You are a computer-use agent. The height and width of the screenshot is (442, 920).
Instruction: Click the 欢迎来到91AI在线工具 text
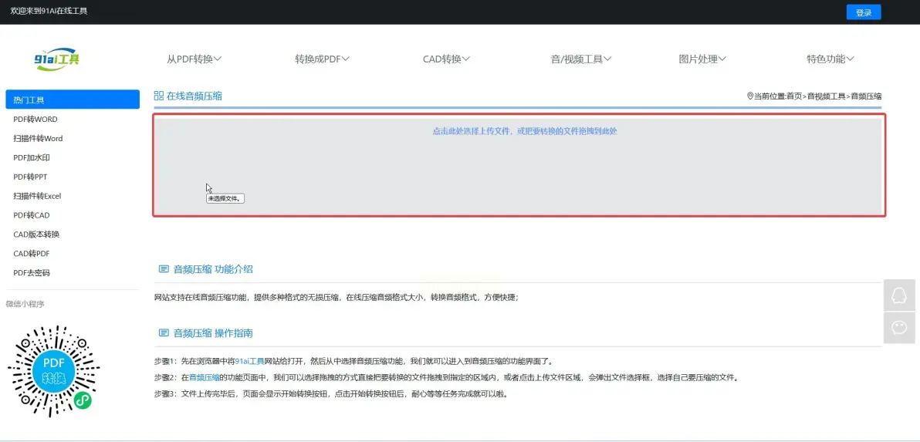point(49,11)
